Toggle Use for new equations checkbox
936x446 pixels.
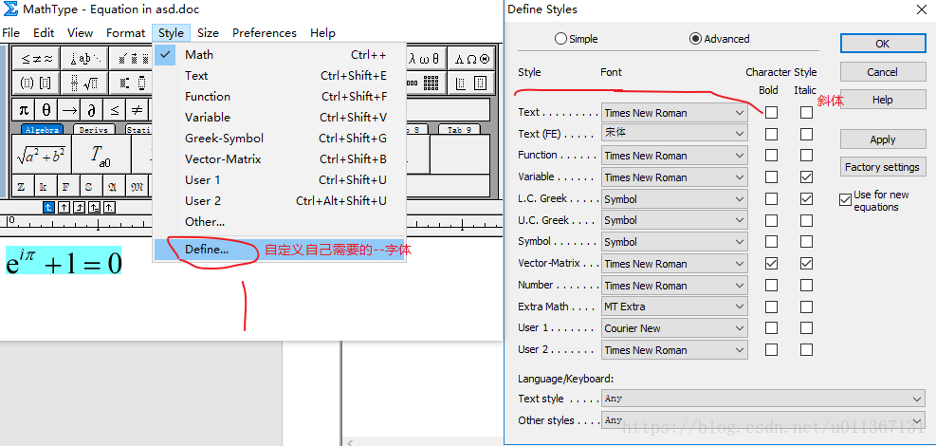(x=845, y=200)
